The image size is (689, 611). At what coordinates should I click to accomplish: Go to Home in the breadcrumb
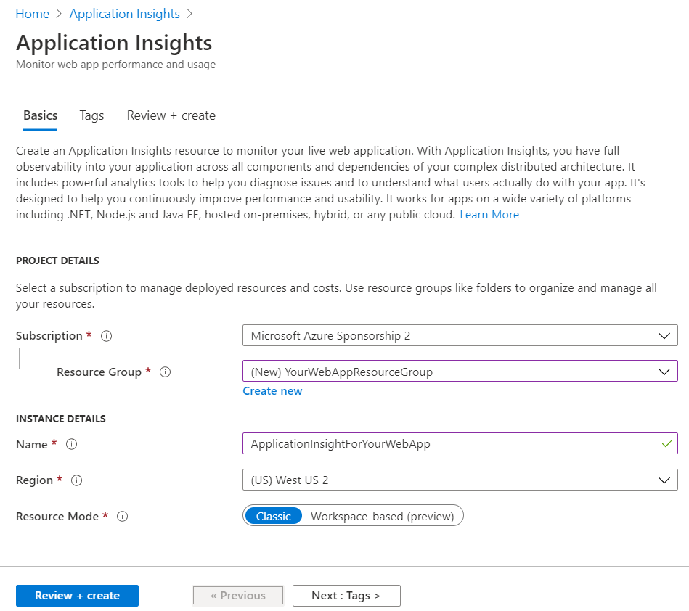(32, 14)
